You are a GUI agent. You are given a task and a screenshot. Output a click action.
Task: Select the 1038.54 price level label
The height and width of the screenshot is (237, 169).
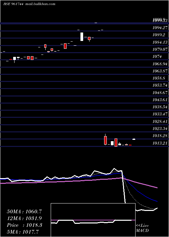click(160, 107)
